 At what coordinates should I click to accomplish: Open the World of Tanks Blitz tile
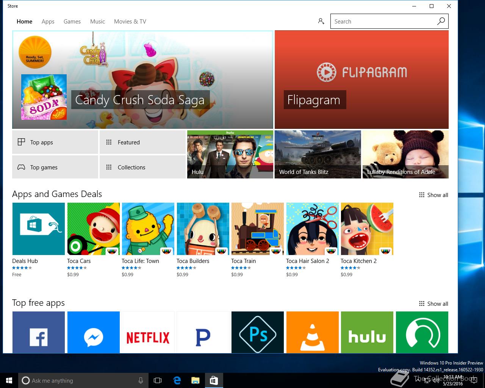[x=318, y=154]
